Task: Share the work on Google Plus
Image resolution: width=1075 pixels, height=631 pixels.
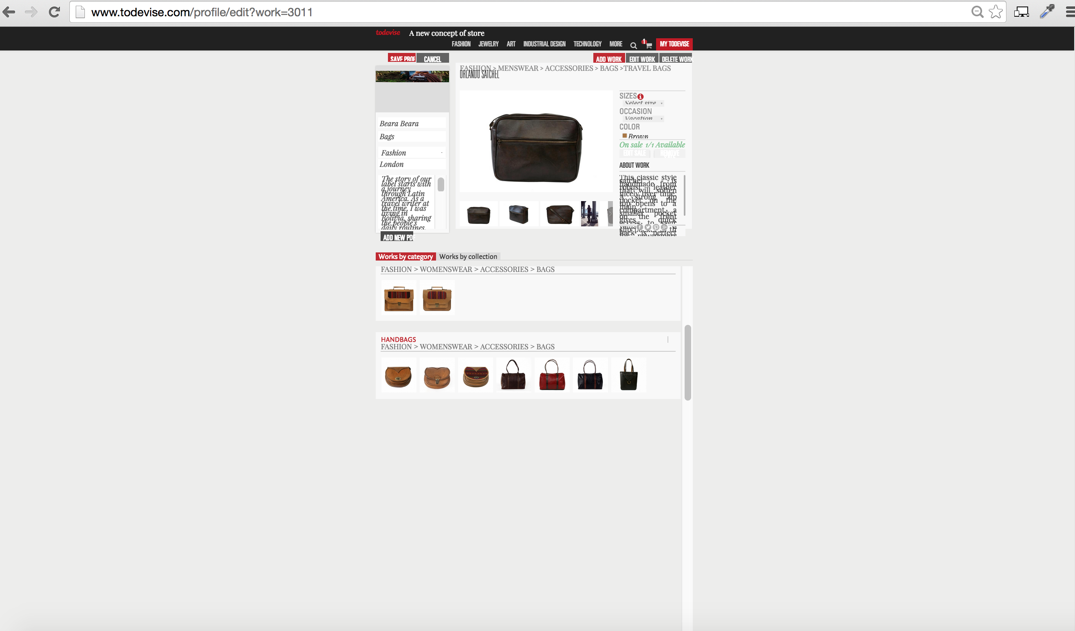Action: point(664,227)
